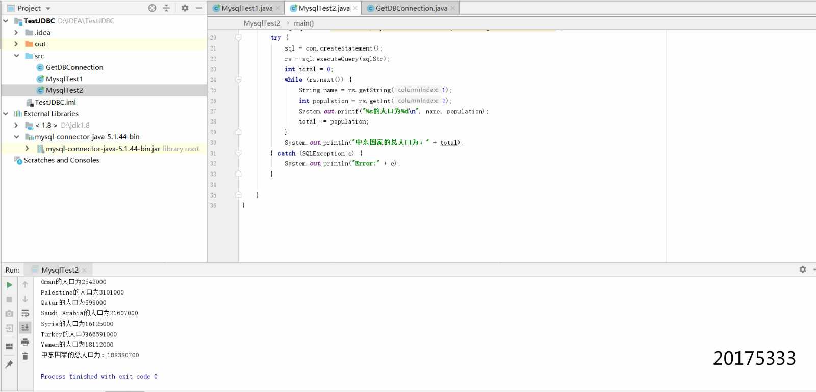Switch to GetDBConnection.java tab
Screen dimensions: 816x392
412,8
